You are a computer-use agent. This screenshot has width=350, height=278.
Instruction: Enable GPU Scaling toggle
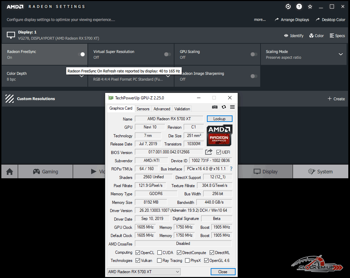tap(254, 54)
